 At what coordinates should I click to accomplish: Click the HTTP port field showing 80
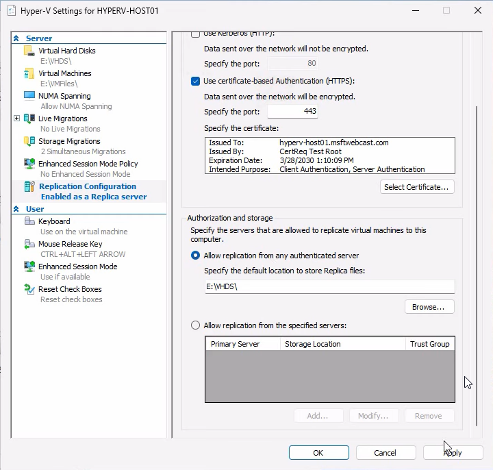coord(292,64)
